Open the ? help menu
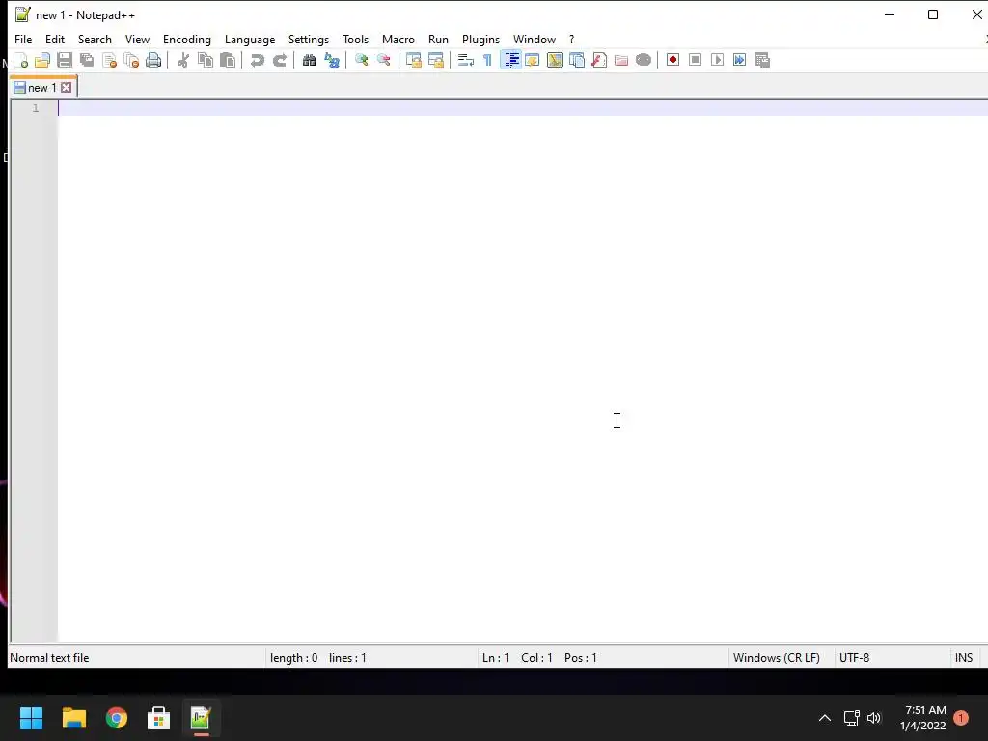 (x=571, y=39)
